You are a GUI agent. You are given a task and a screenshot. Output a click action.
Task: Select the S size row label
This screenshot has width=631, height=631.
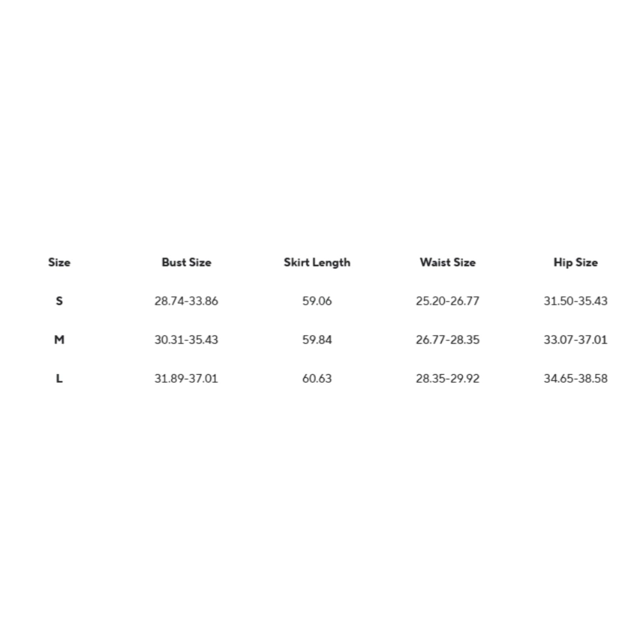(59, 301)
